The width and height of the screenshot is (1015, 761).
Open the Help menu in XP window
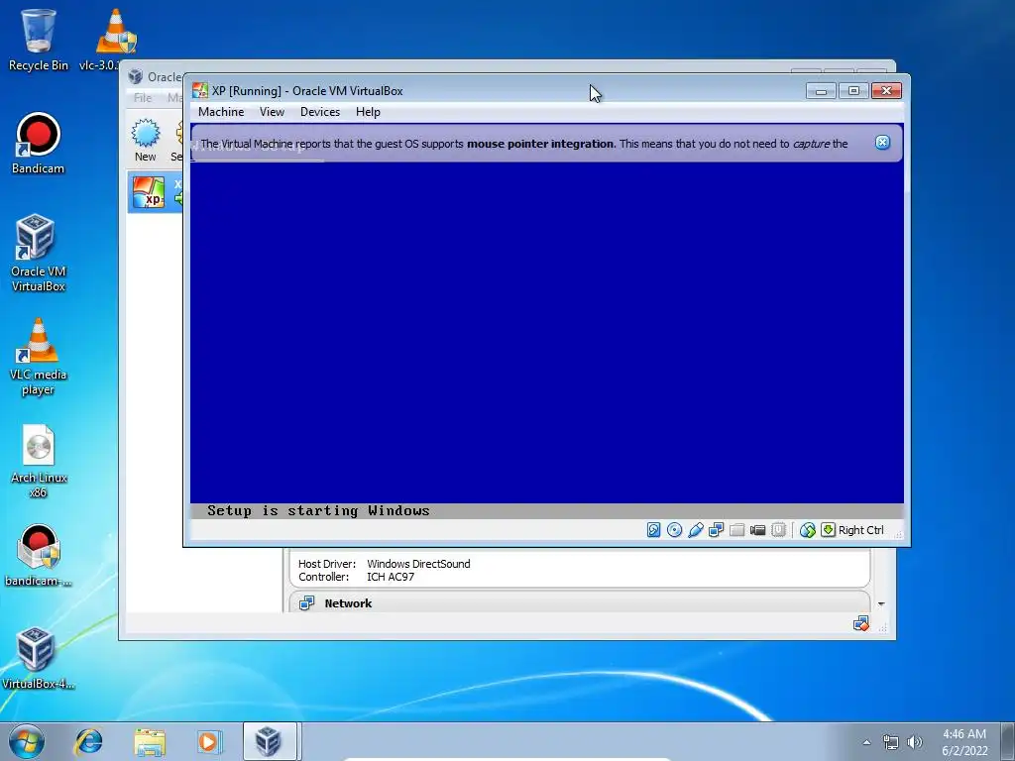pyautogui.click(x=368, y=112)
